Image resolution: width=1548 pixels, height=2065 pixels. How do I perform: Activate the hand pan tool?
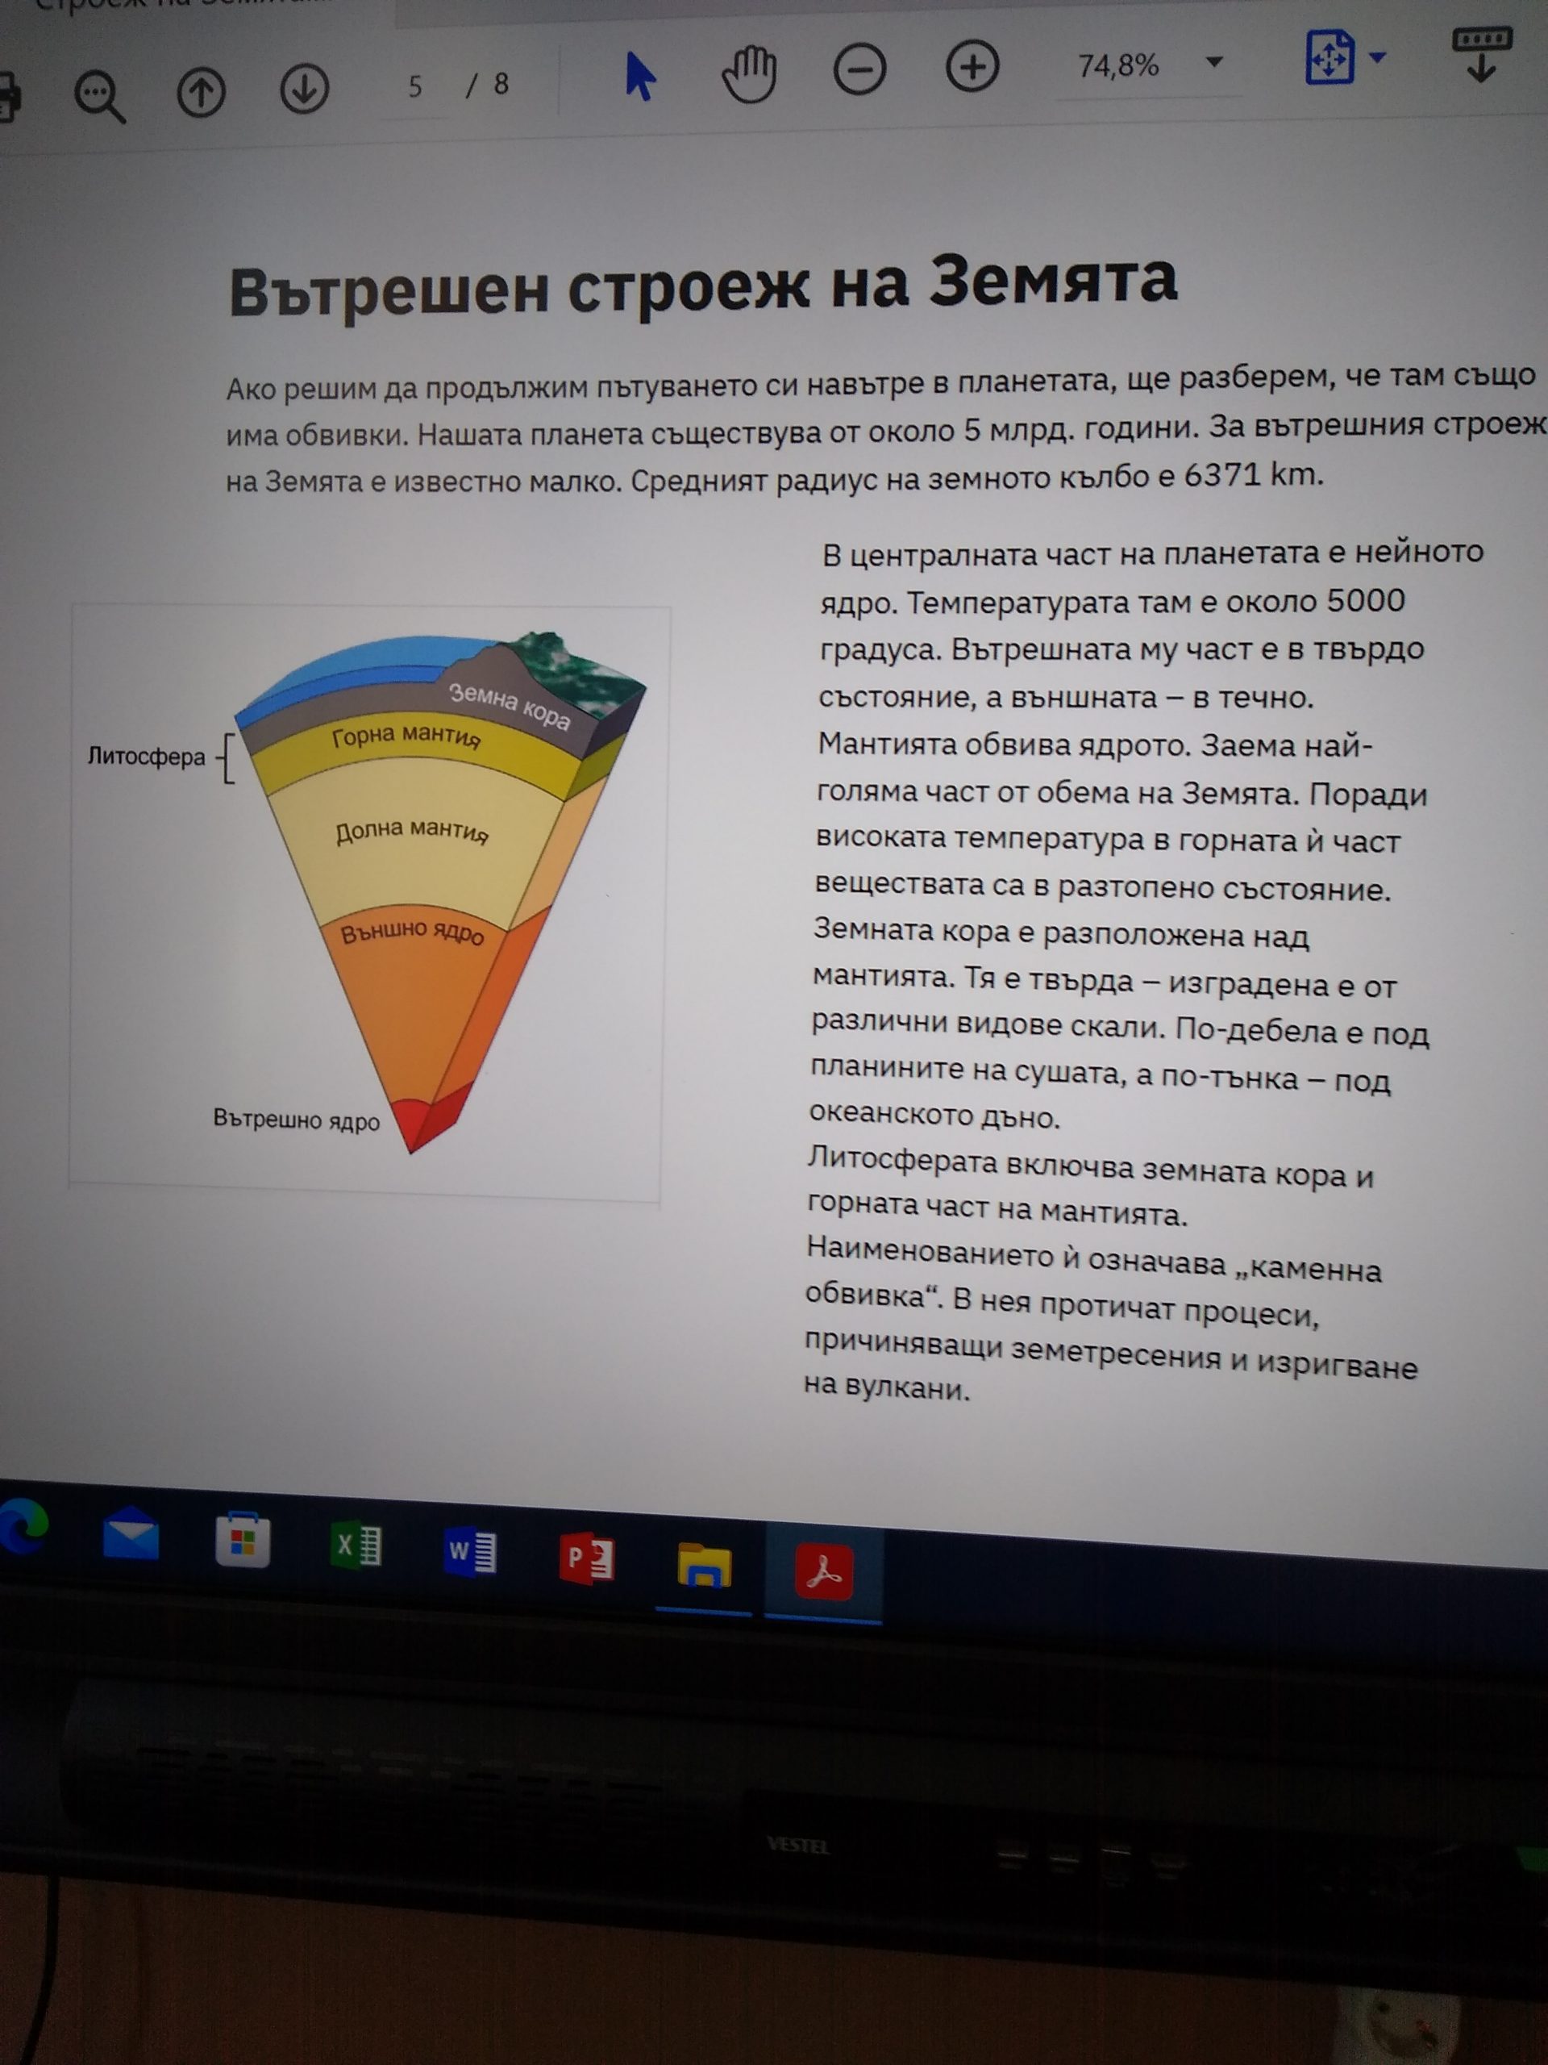click(x=749, y=73)
